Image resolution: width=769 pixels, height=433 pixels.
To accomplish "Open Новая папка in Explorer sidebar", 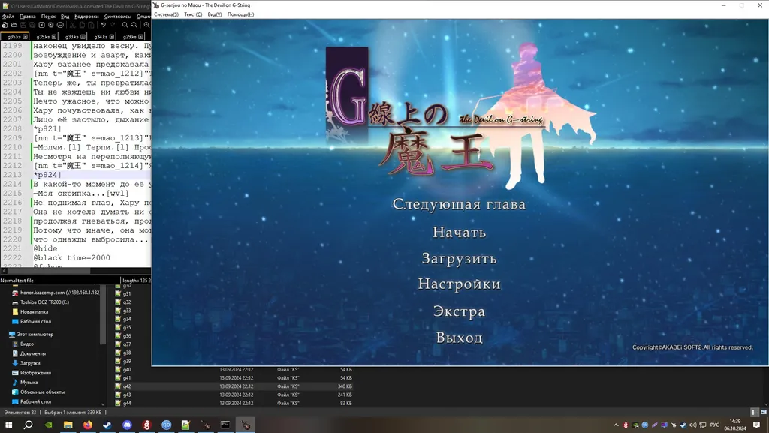I will 30,312.
